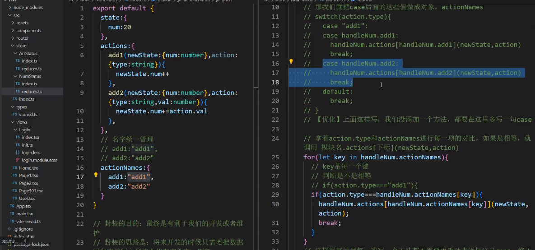Collapse the NumStatus folder
The height and width of the screenshot is (250, 535).
15,76
